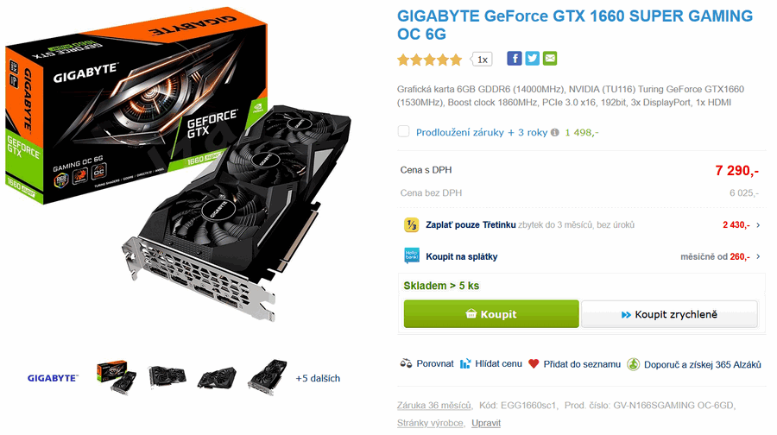
Task: Open the Záruka 36 měsíců link
Action: point(434,406)
